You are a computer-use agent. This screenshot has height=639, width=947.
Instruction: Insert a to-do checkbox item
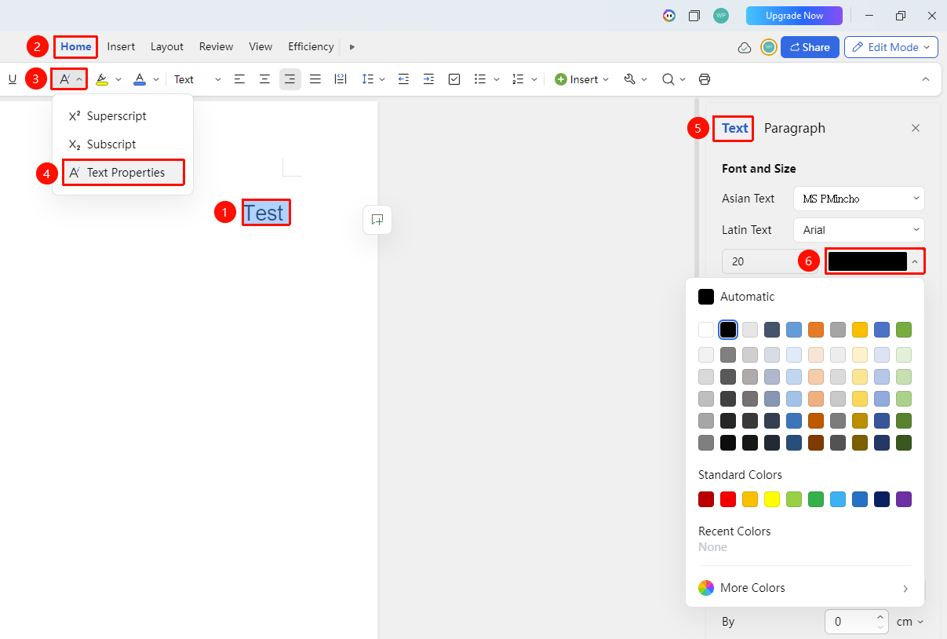[x=454, y=79]
